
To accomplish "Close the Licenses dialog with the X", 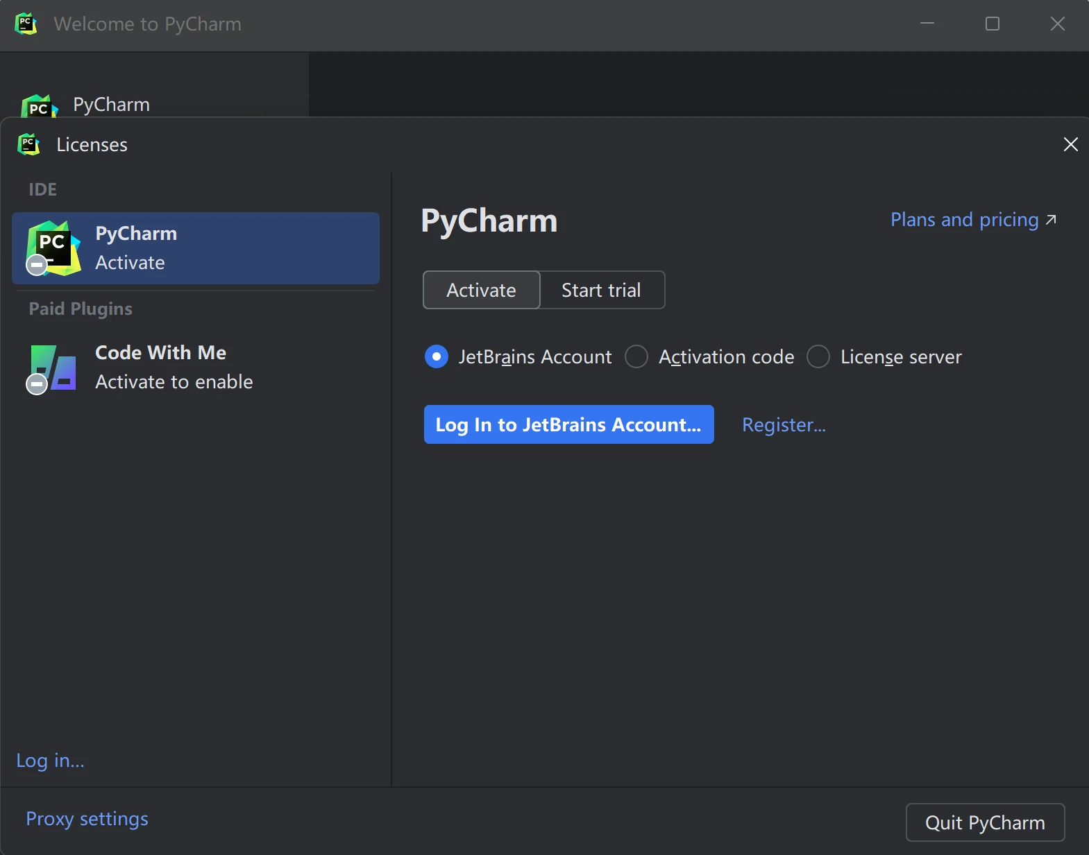I will (1070, 144).
